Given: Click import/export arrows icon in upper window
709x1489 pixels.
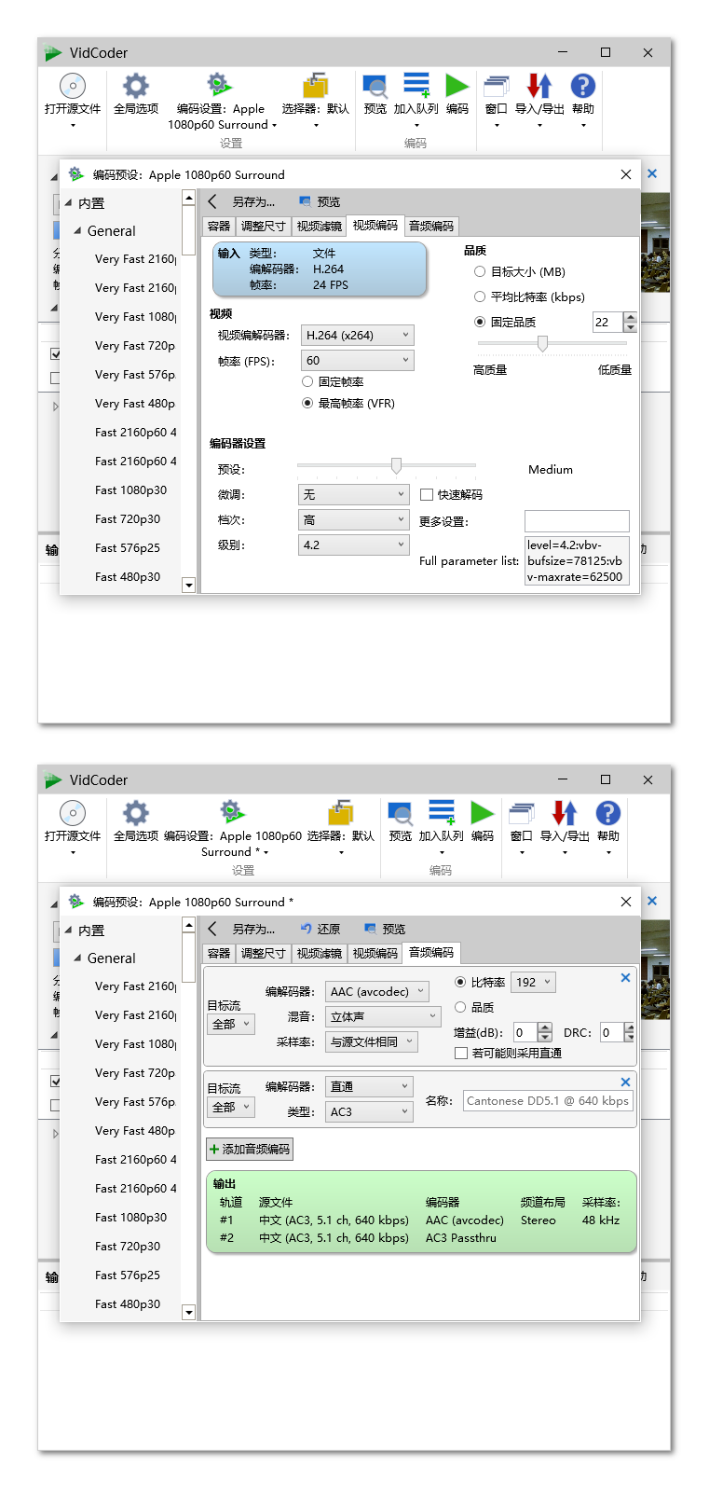Looking at the screenshot, I should 539,86.
